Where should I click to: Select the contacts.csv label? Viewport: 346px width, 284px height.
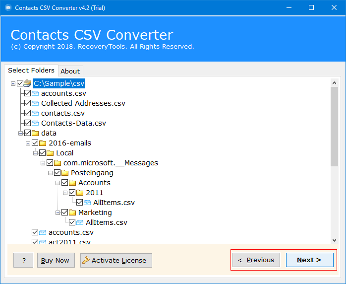pos(63,113)
